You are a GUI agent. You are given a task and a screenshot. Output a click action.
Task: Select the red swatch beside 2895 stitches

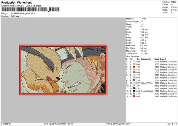134,96
